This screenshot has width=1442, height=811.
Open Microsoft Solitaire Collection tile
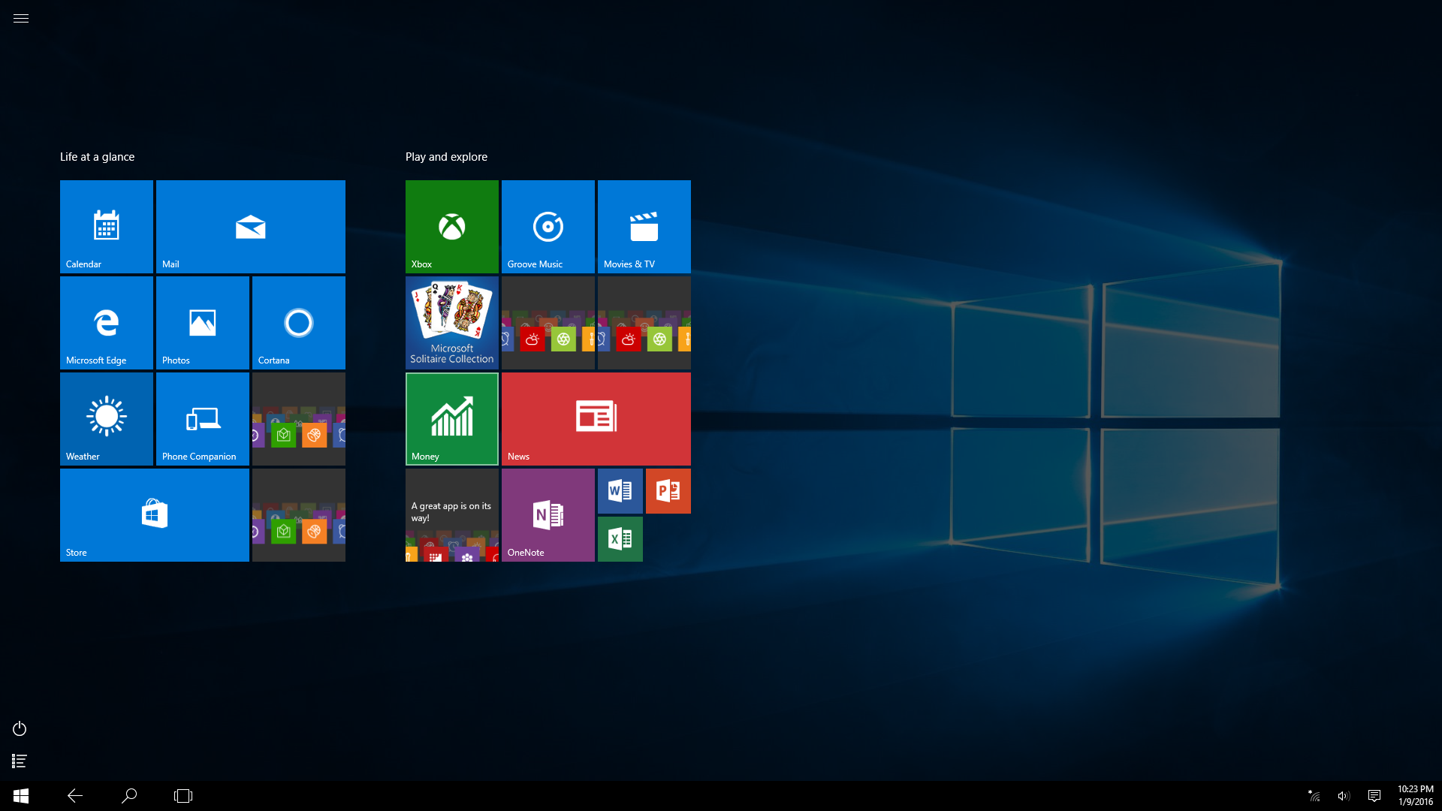(452, 323)
